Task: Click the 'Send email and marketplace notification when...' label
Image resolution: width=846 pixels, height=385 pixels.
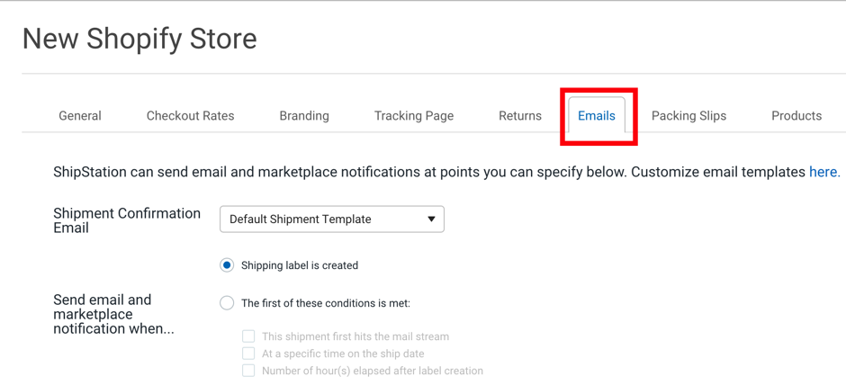Action: point(113,314)
